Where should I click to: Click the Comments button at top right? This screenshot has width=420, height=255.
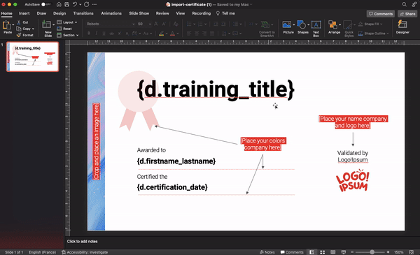coord(381,14)
